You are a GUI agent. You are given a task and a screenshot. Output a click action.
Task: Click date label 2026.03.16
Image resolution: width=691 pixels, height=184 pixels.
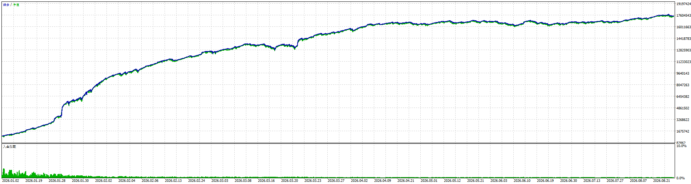coord(266,181)
